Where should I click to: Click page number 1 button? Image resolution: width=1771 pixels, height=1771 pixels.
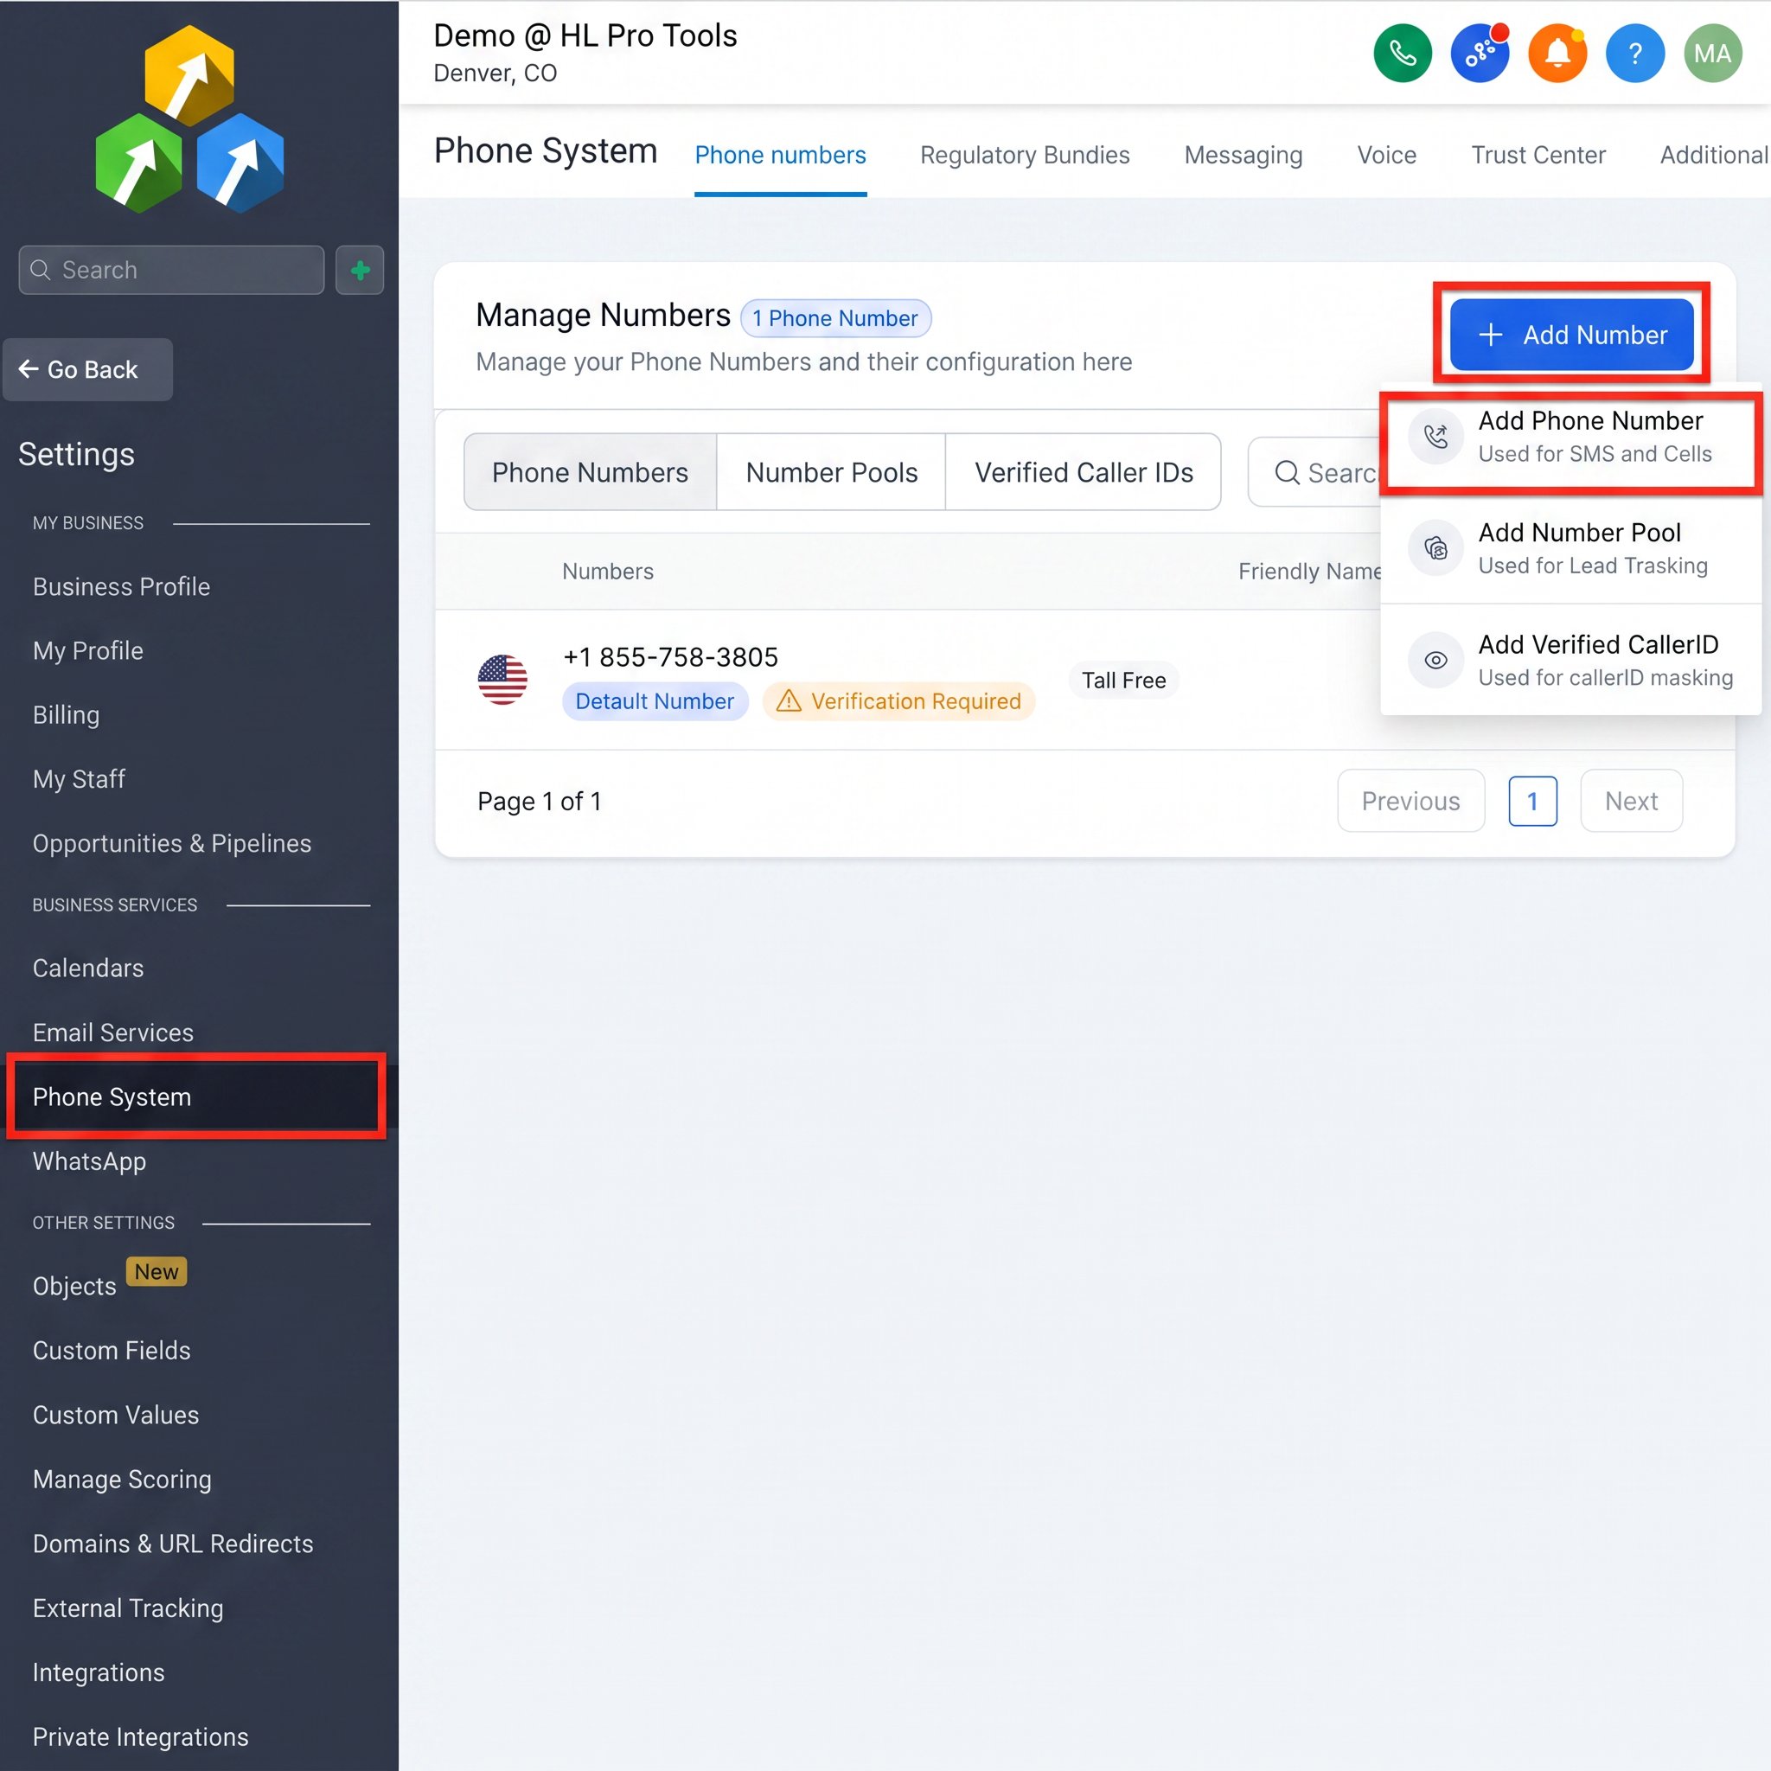(x=1532, y=800)
